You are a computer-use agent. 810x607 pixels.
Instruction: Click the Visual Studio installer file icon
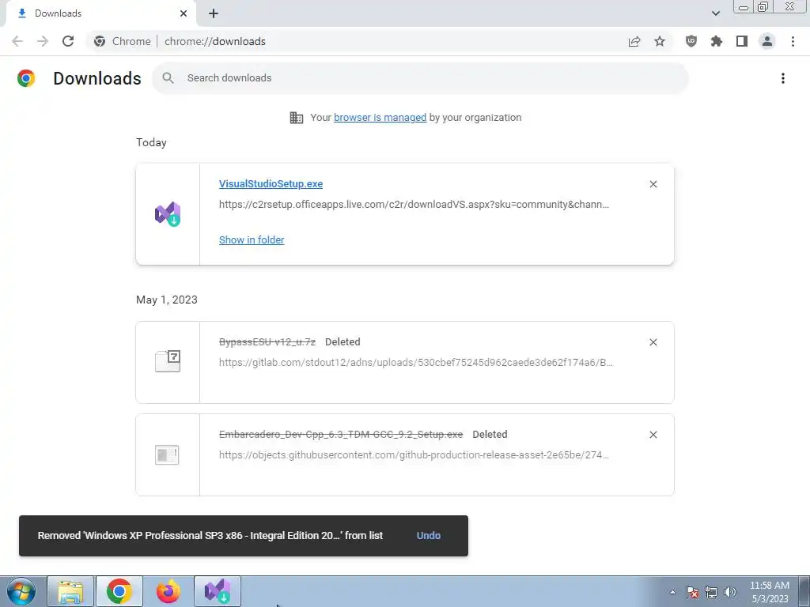(168, 213)
